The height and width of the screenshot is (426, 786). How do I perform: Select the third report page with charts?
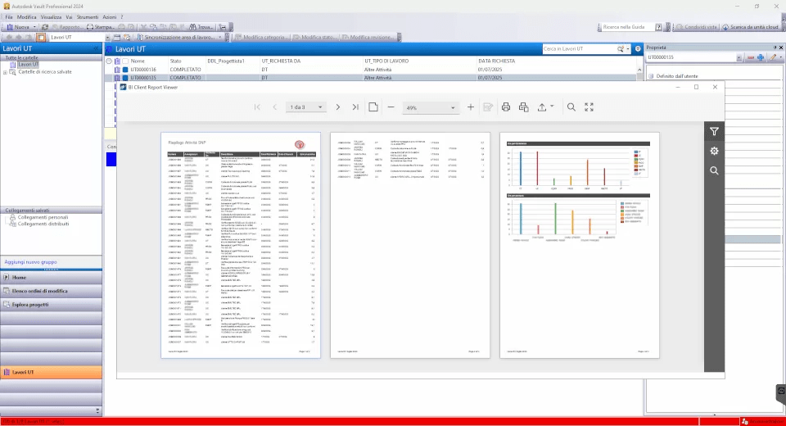click(x=580, y=245)
